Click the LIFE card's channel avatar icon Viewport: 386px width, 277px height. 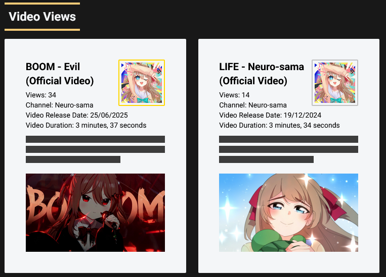pyautogui.click(x=335, y=83)
